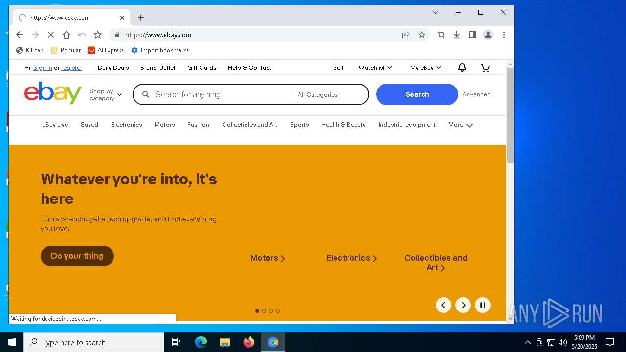Select the fourth carousel dot indicator
This screenshot has width=626, height=352.
(x=278, y=311)
